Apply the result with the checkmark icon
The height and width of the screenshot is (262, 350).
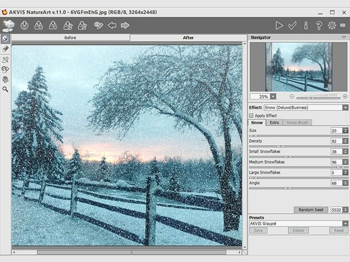(x=293, y=25)
